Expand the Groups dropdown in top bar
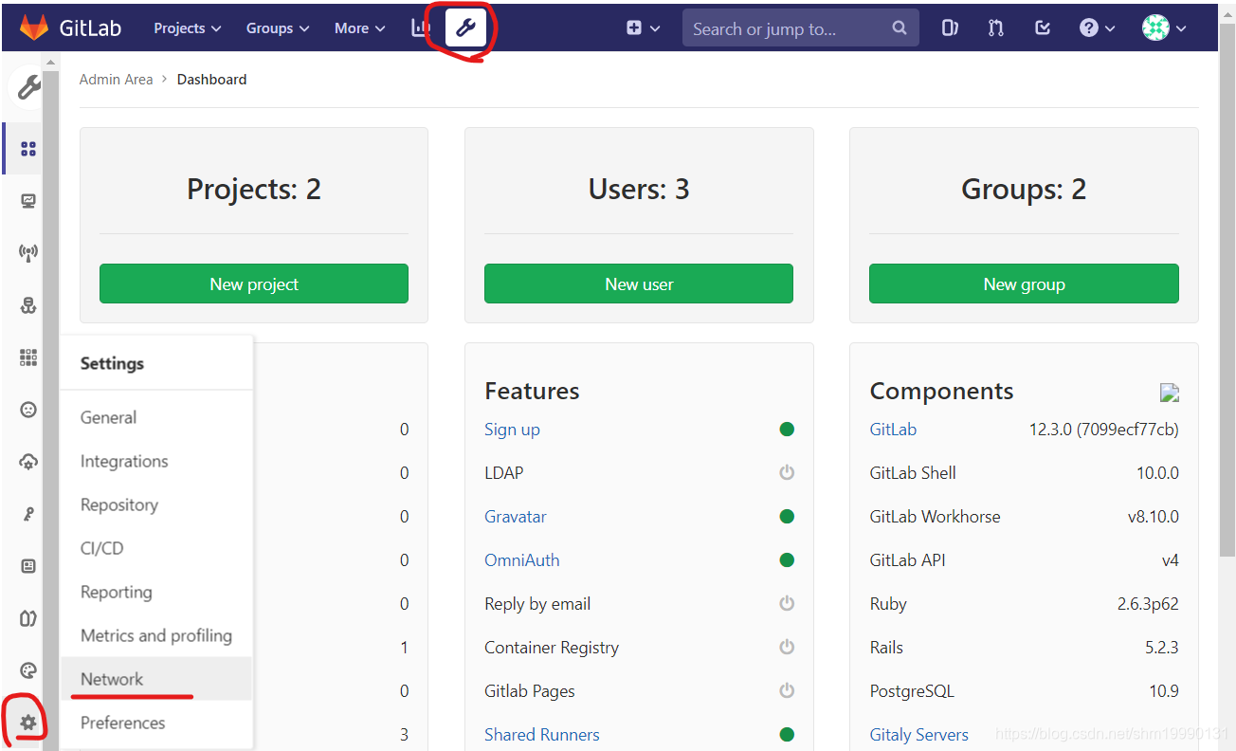 pyautogui.click(x=278, y=28)
